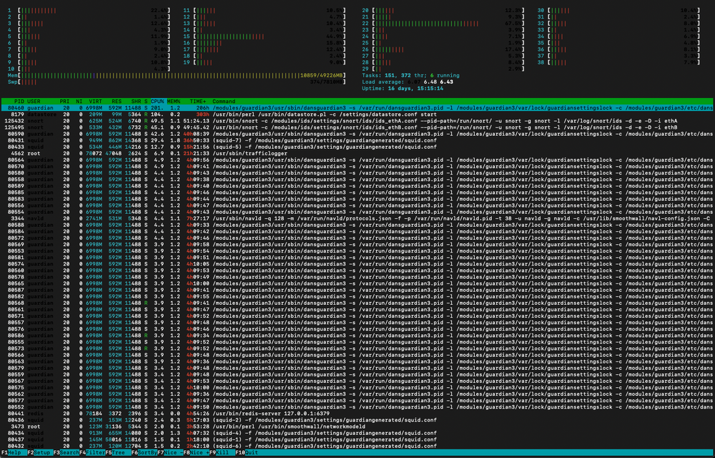Click the CPU 22 usage meter bar
The height and width of the screenshot is (458, 715).
443,24
